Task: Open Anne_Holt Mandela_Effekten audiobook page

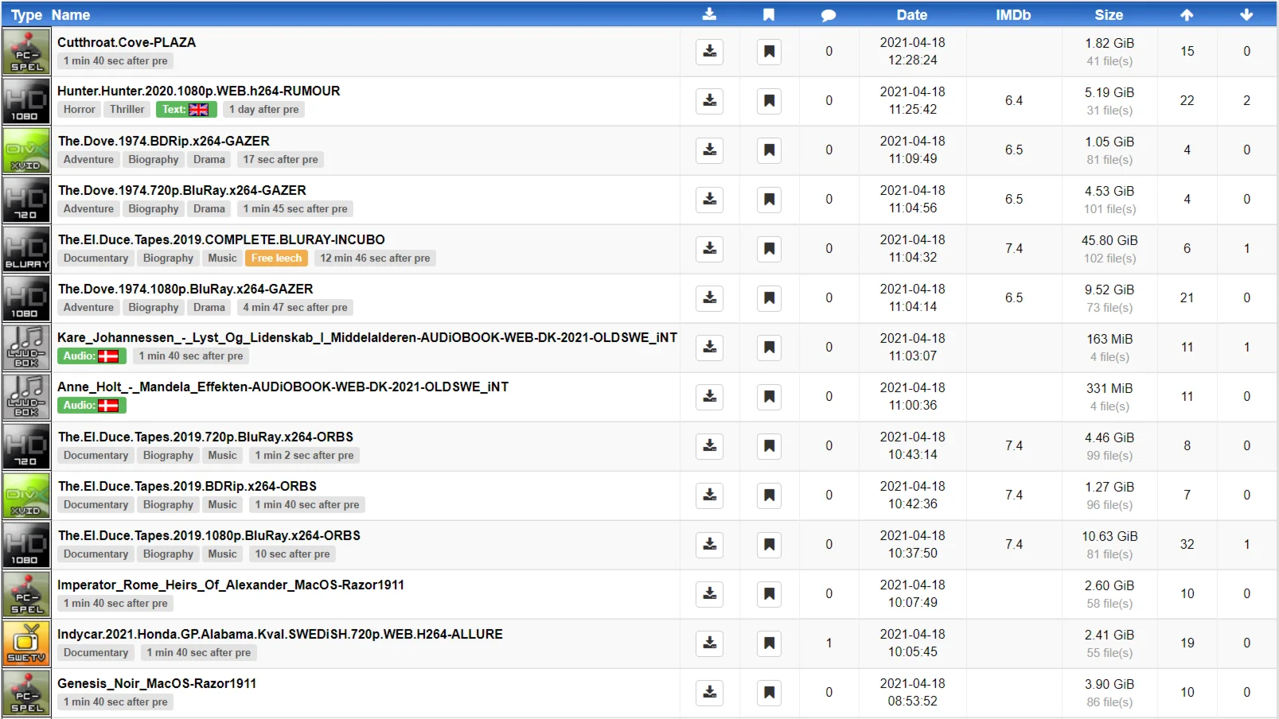Action: click(283, 387)
